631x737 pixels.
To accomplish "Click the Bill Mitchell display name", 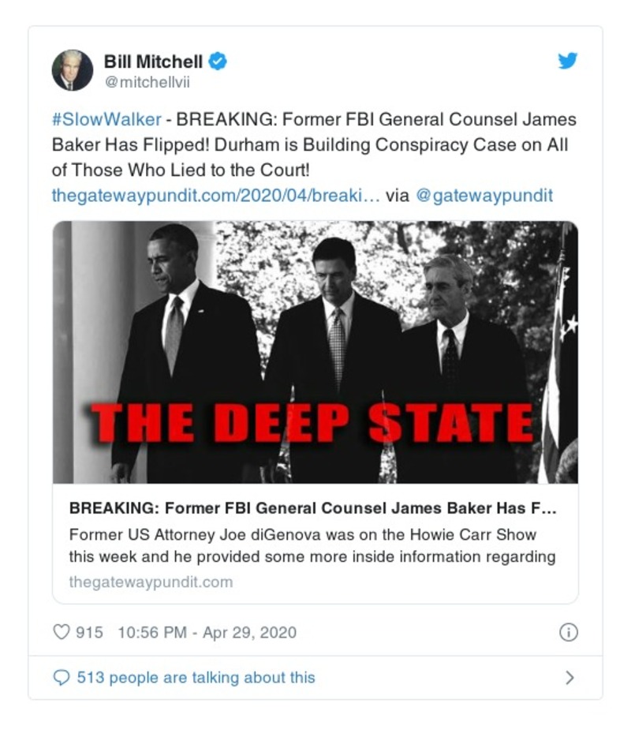I will (x=153, y=61).
